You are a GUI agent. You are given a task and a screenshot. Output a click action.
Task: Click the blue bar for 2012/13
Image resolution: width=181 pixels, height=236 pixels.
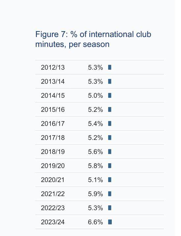click(110, 67)
